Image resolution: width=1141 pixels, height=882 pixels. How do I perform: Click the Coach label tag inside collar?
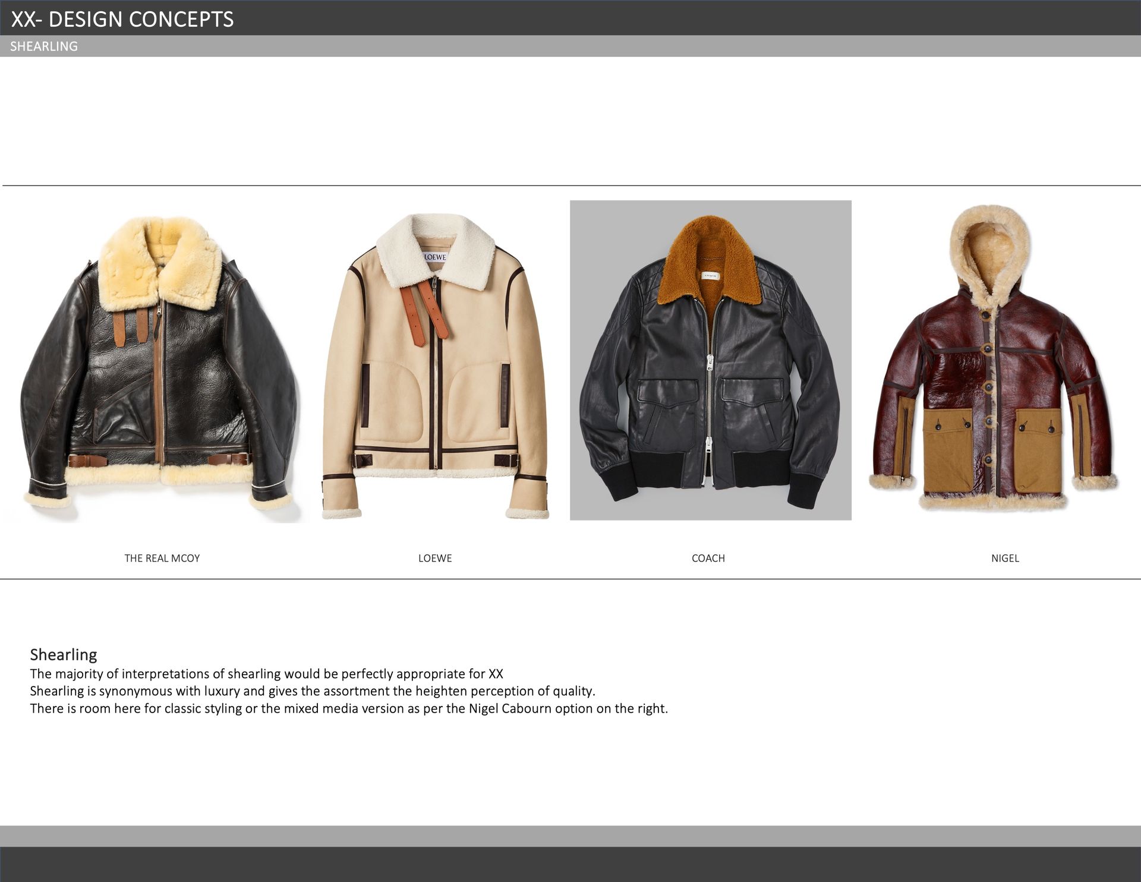[x=710, y=276]
